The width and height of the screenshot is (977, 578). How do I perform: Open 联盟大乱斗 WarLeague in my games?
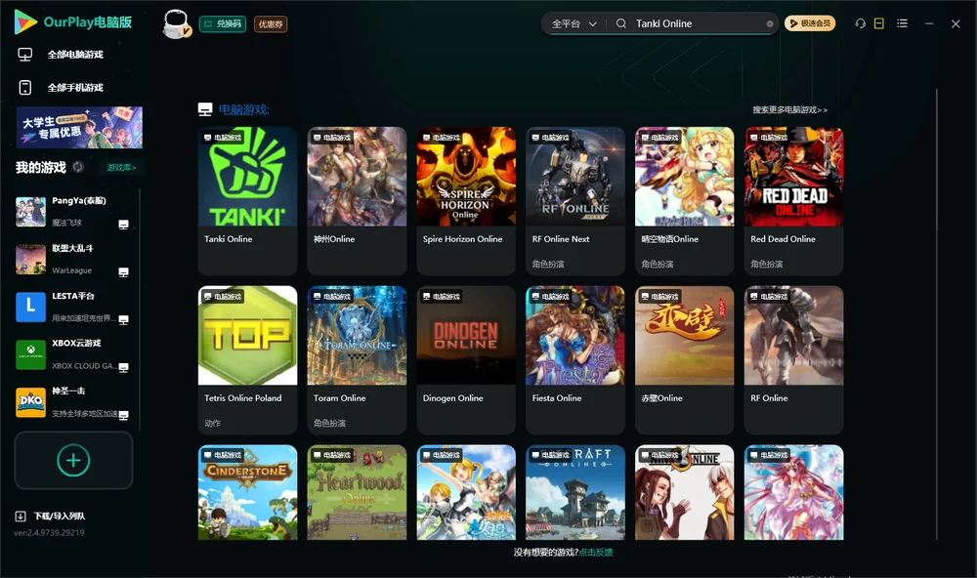(x=72, y=259)
